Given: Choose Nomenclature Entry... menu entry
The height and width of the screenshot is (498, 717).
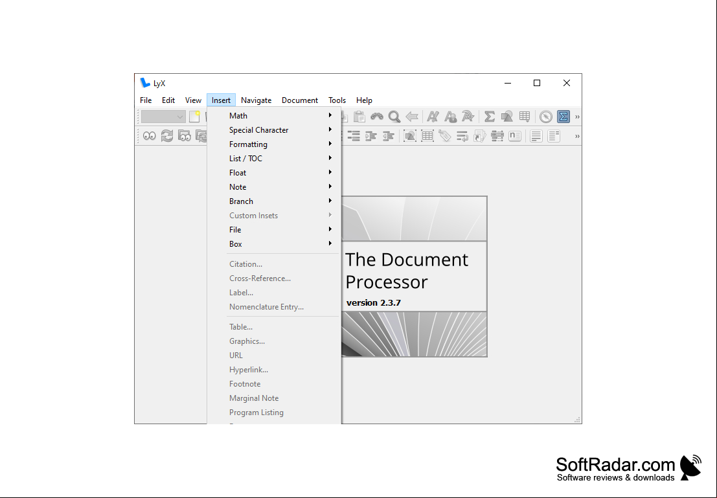Looking at the screenshot, I should (275, 306).
